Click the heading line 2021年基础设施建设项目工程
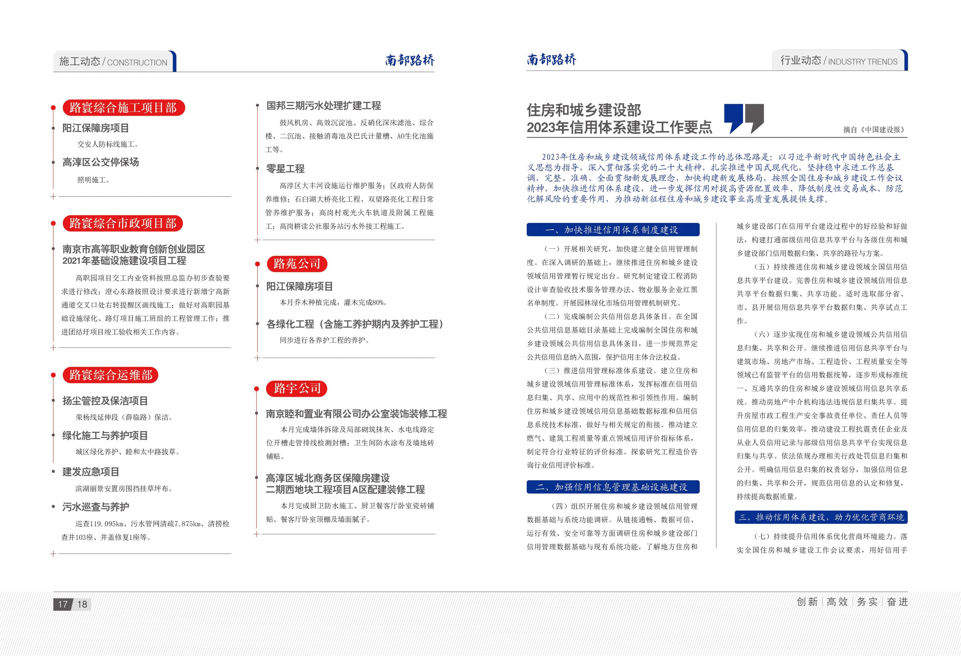The width and height of the screenshot is (961, 656). [124, 261]
